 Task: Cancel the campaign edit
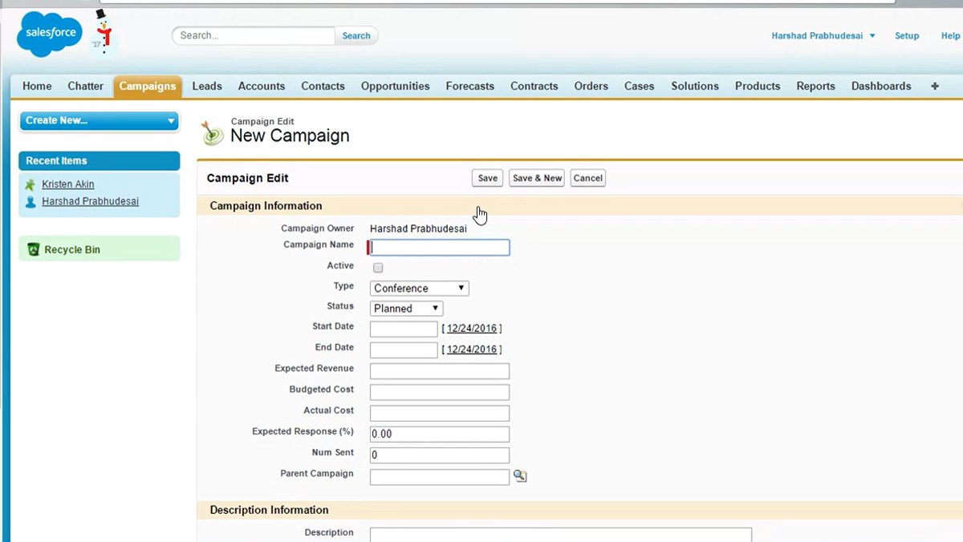[x=587, y=178]
